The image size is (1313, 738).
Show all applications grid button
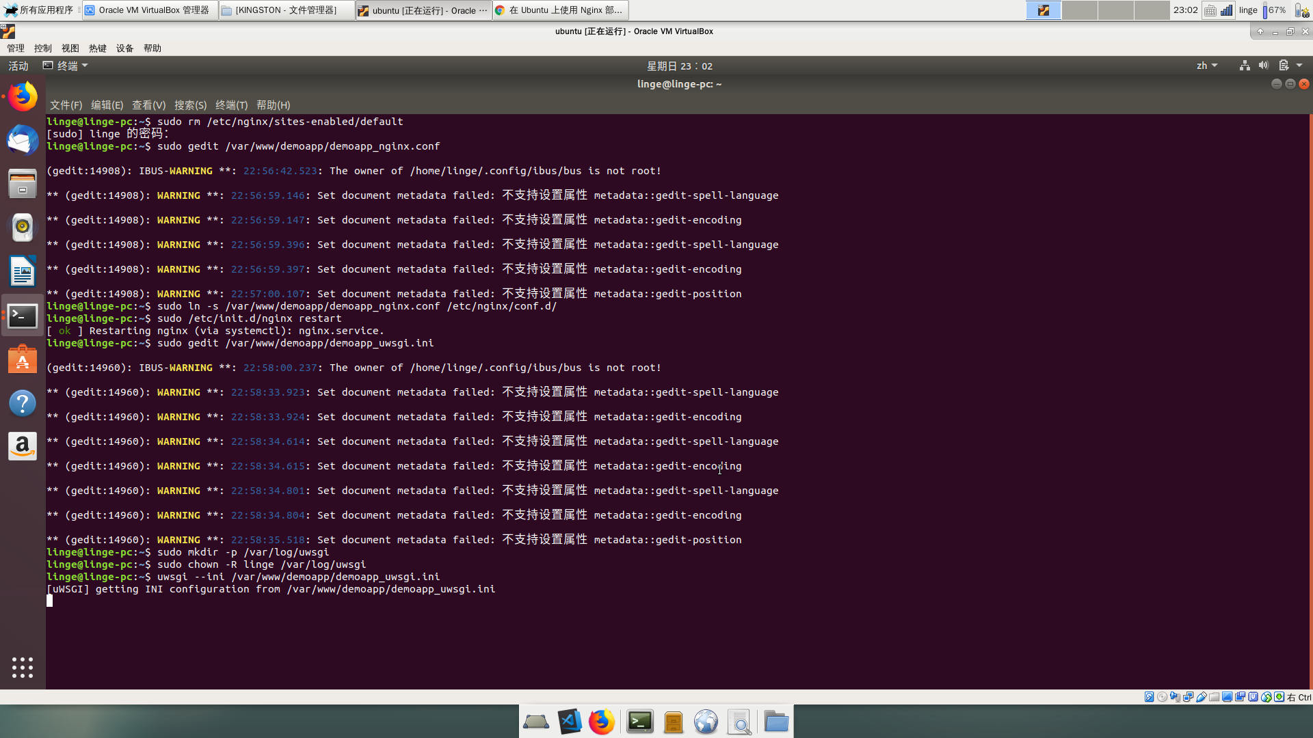click(x=23, y=667)
